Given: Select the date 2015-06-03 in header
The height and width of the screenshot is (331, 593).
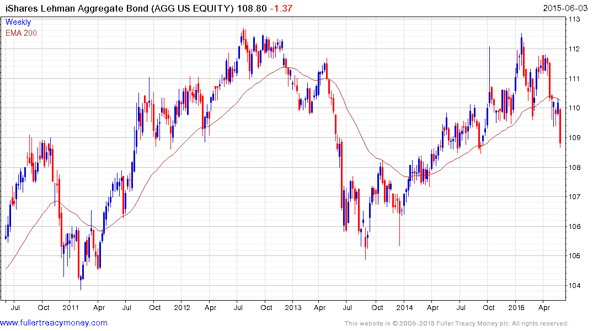Looking at the screenshot, I should [565, 8].
